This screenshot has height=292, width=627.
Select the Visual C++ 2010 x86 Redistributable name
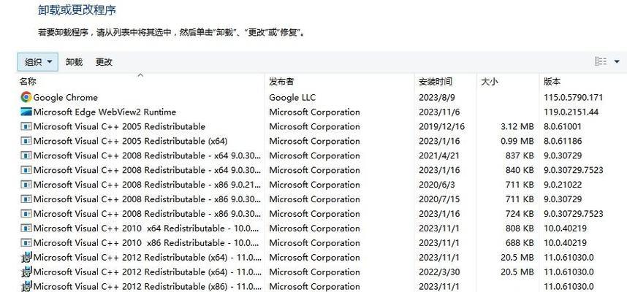[x=147, y=243]
